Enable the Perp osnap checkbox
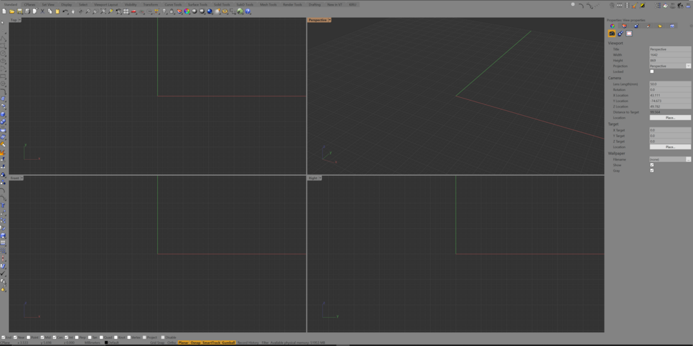 click(77, 337)
